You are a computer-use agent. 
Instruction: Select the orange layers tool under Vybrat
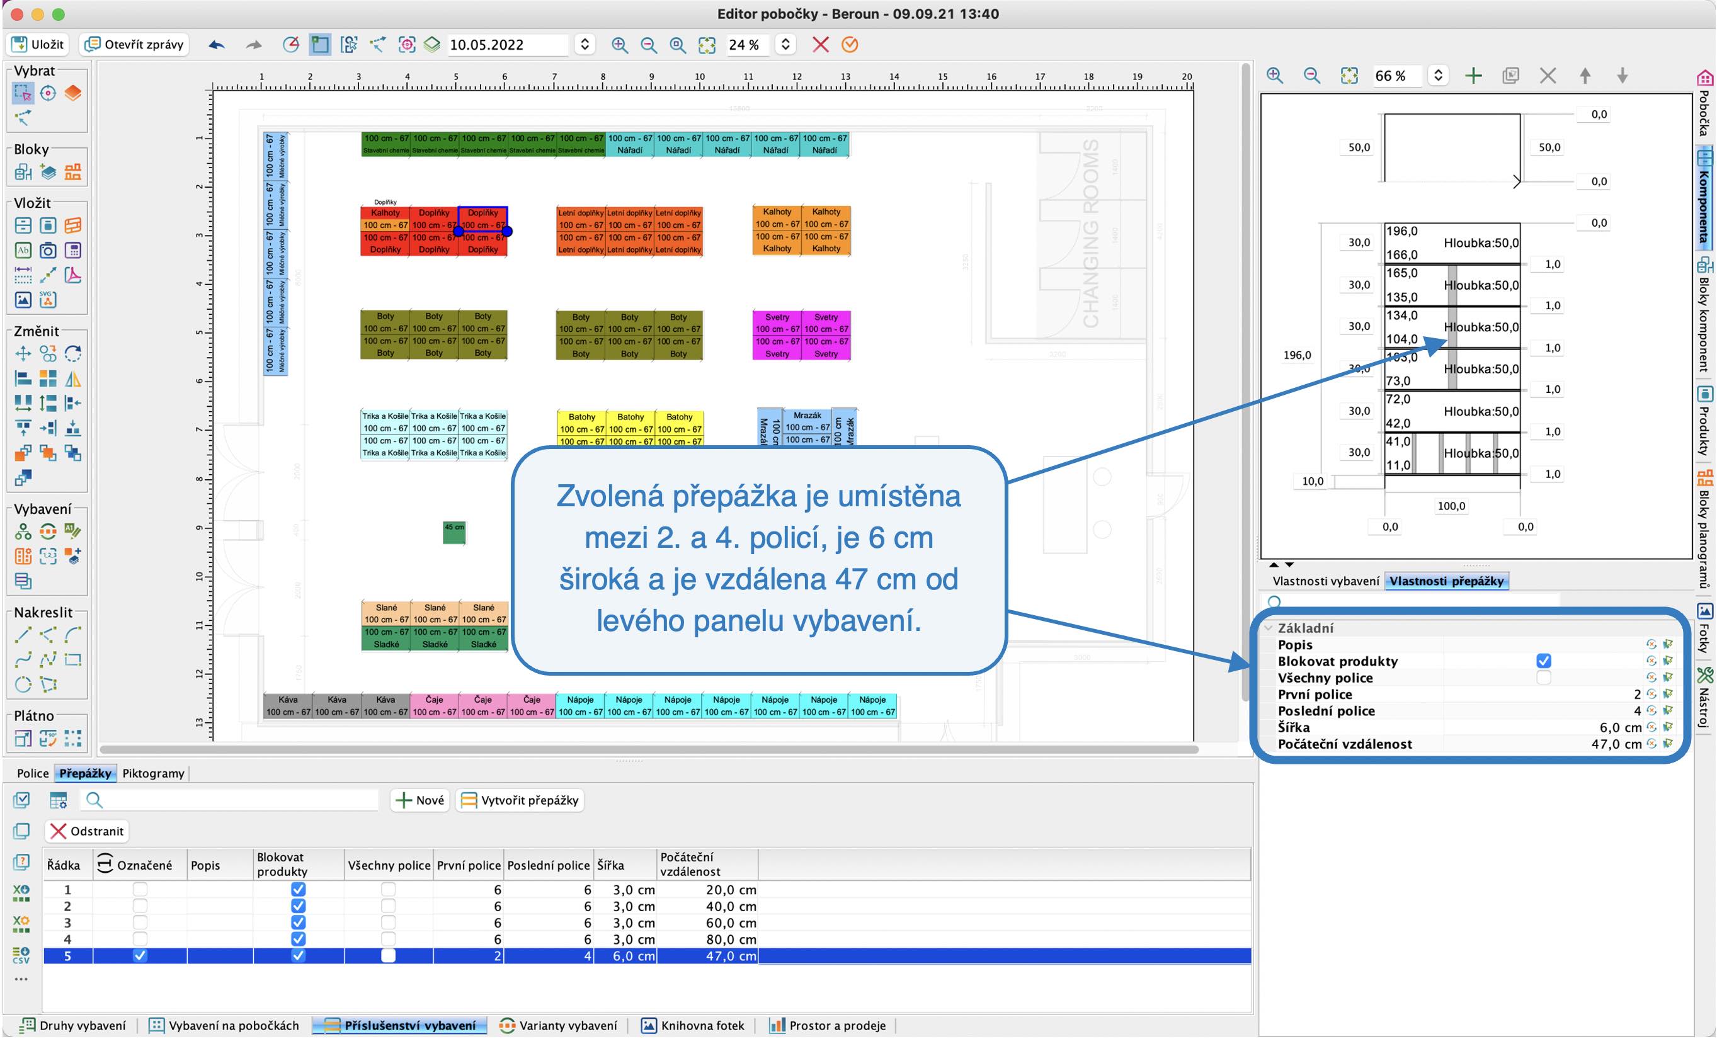pyautogui.click(x=72, y=93)
